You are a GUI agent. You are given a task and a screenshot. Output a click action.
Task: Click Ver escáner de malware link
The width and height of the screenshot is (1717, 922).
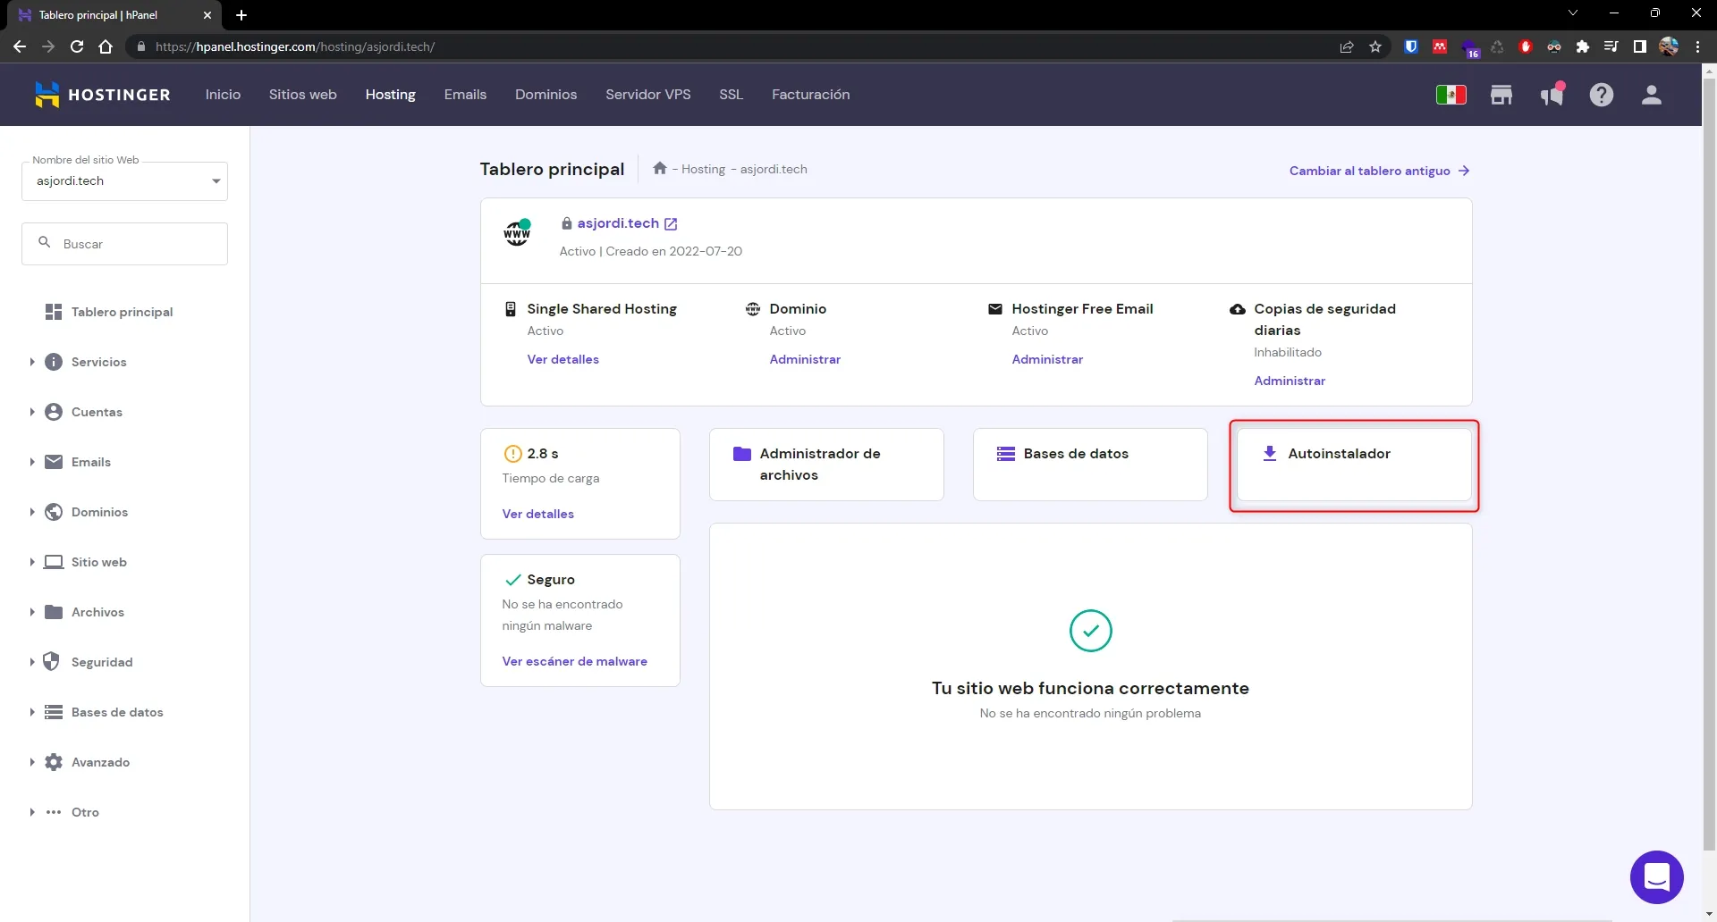pyautogui.click(x=575, y=661)
